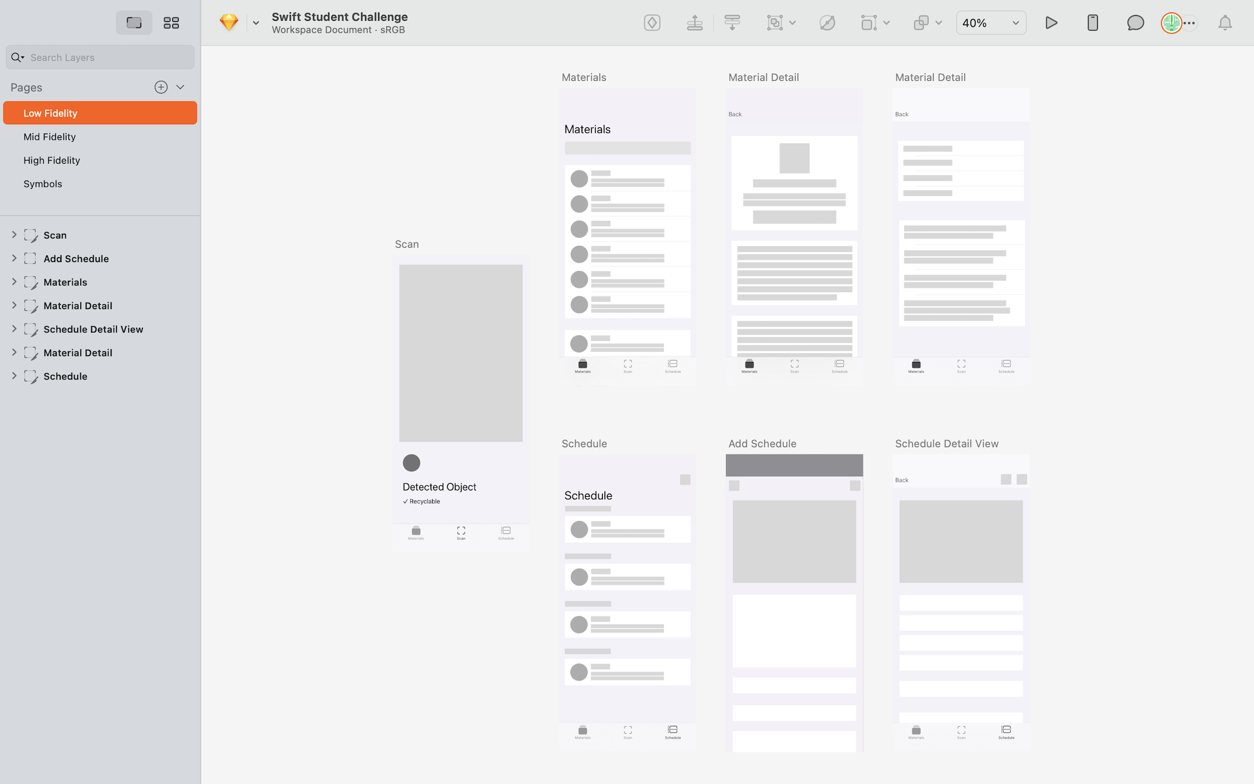Open the comments speech bubble icon

(1135, 23)
